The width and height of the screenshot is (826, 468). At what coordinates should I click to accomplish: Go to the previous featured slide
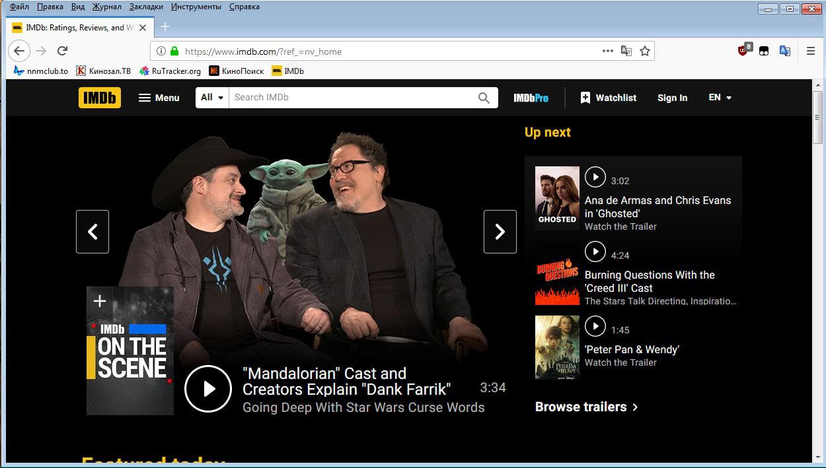[93, 232]
